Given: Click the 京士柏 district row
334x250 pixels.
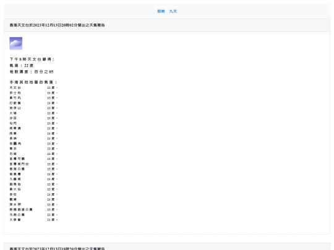Looking at the screenshot, I should click(33, 93).
